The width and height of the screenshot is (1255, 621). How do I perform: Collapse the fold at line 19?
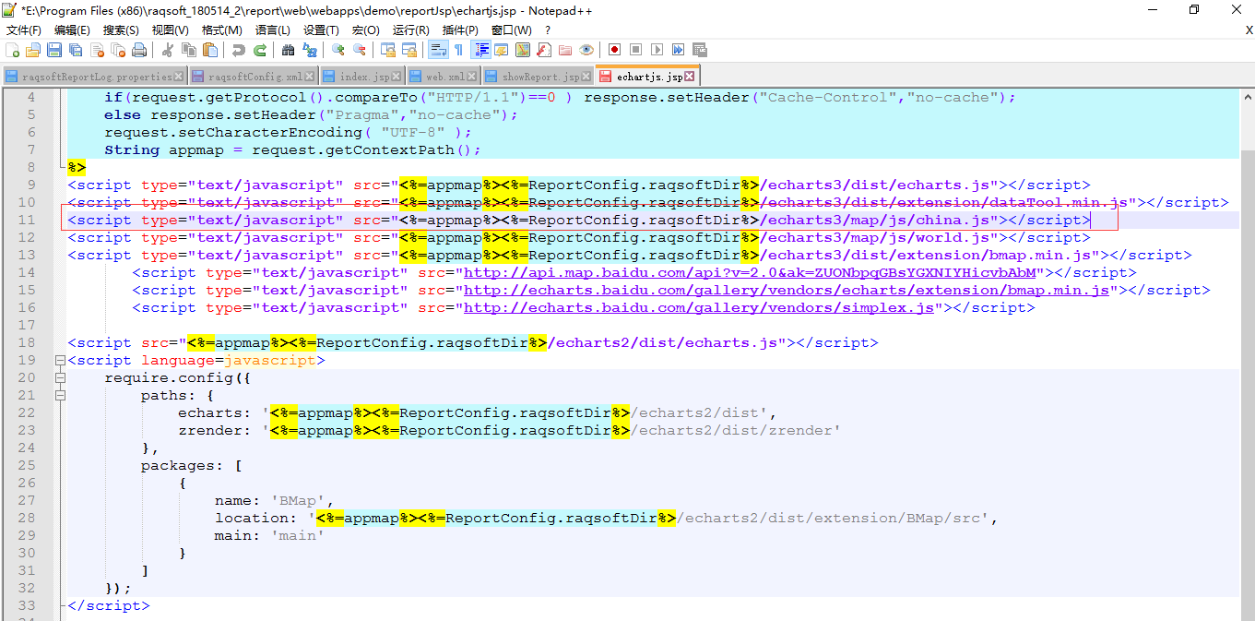(x=60, y=361)
